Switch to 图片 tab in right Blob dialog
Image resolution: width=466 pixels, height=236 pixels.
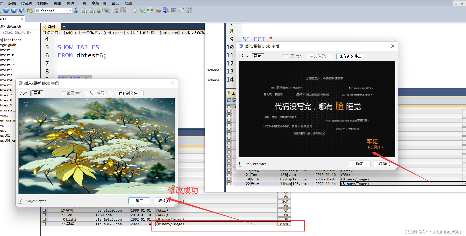pyautogui.click(x=258, y=56)
